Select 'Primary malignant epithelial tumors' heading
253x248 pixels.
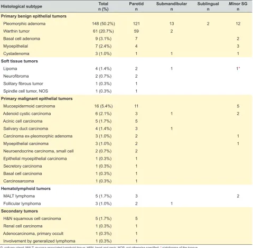tap(36, 98)
